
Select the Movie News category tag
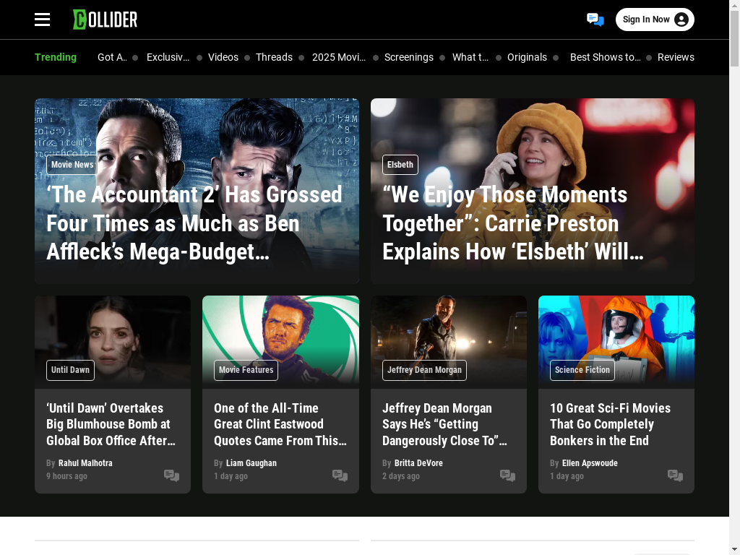point(72,165)
